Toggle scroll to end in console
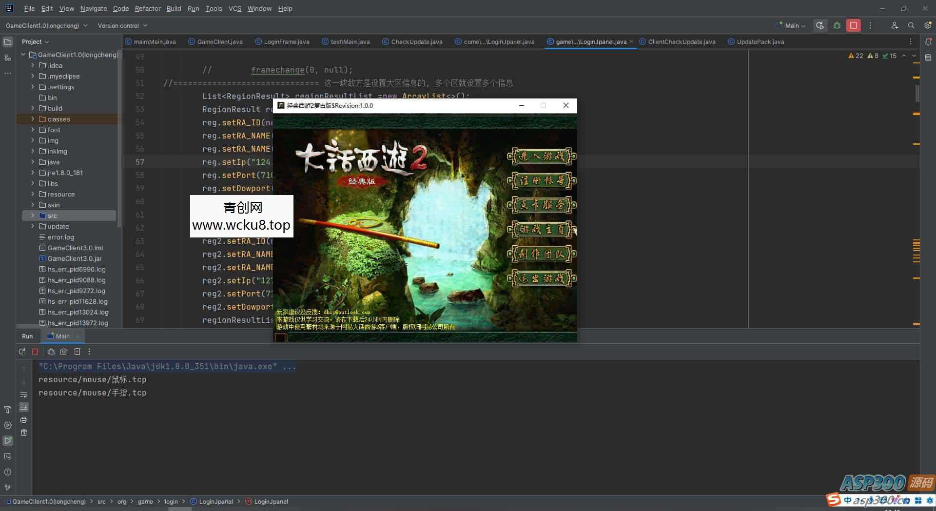The image size is (936, 511). 24,407
